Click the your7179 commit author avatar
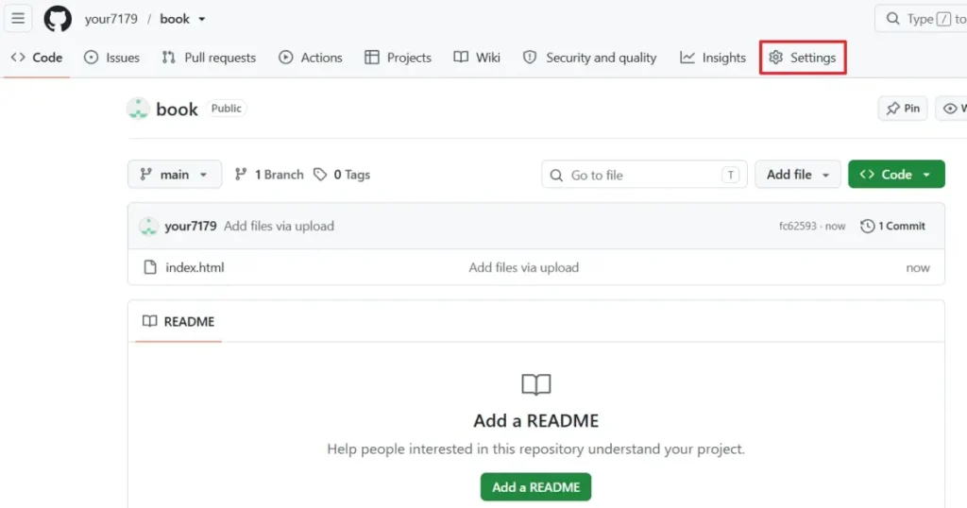967x508 pixels. tap(148, 227)
